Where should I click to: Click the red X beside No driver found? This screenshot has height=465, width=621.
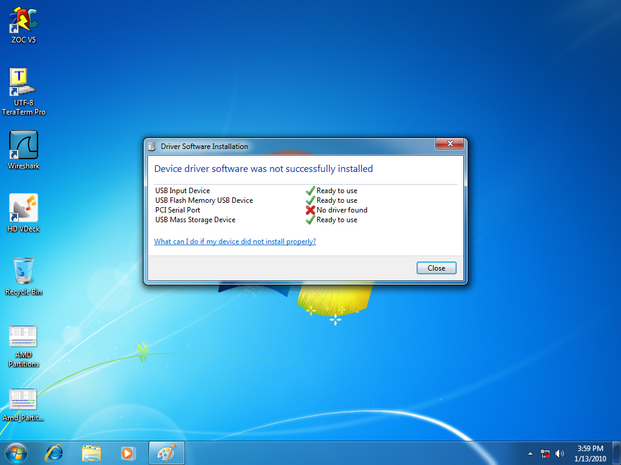coord(310,210)
